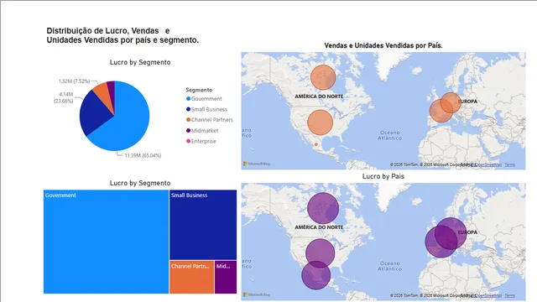
Task: Select the Government treemap tile
Action: point(106,242)
